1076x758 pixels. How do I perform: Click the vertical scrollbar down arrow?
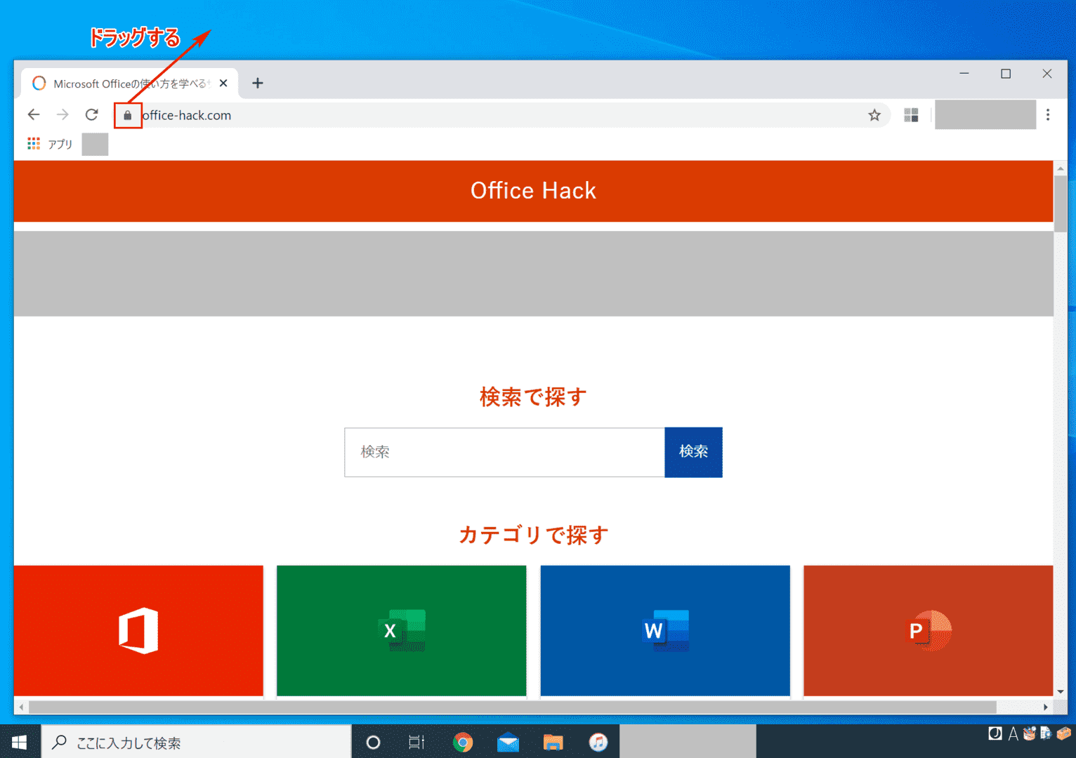tap(1061, 691)
